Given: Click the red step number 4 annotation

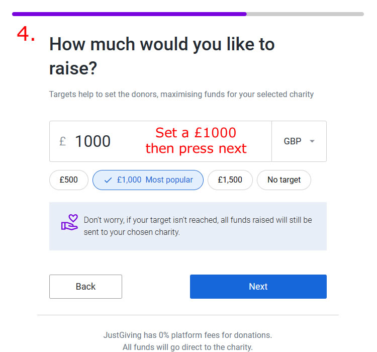Looking at the screenshot, I should [26, 34].
